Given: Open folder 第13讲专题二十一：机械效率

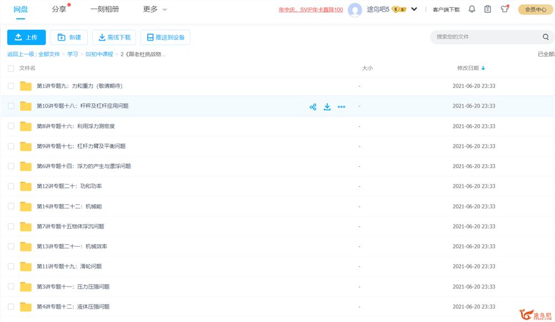Looking at the screenshot, I should [x=72, y=247].
